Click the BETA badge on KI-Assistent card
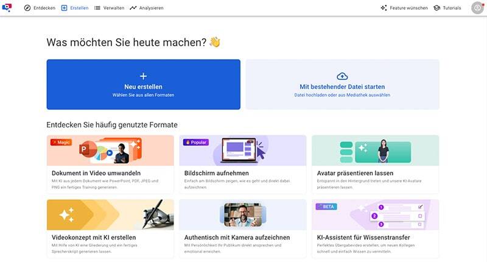This screenshot has width=487, height=262. [326, 207]
